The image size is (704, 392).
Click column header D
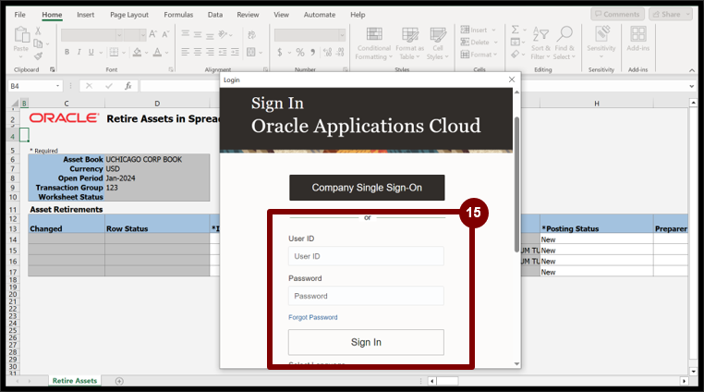click(157, 104)
